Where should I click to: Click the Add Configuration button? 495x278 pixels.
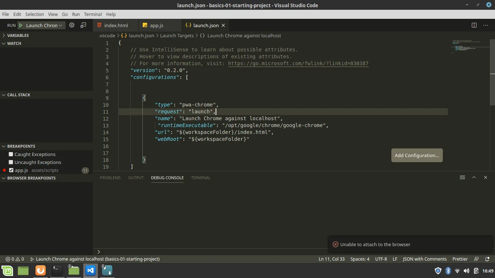(417, 155)
